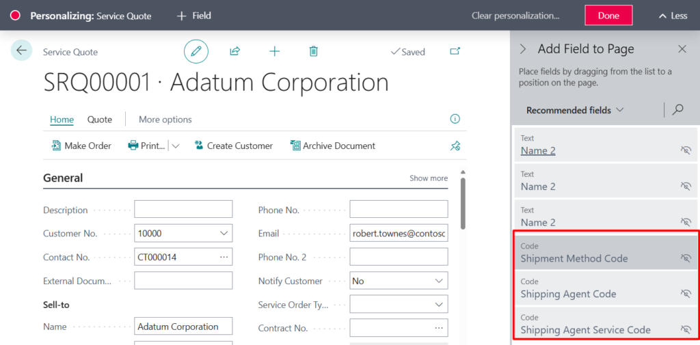Open the More options menu

[165, 120]
